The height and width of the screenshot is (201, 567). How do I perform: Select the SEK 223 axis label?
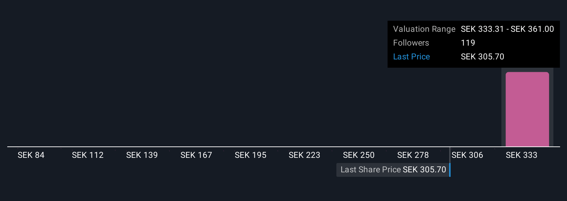point(305,155)
